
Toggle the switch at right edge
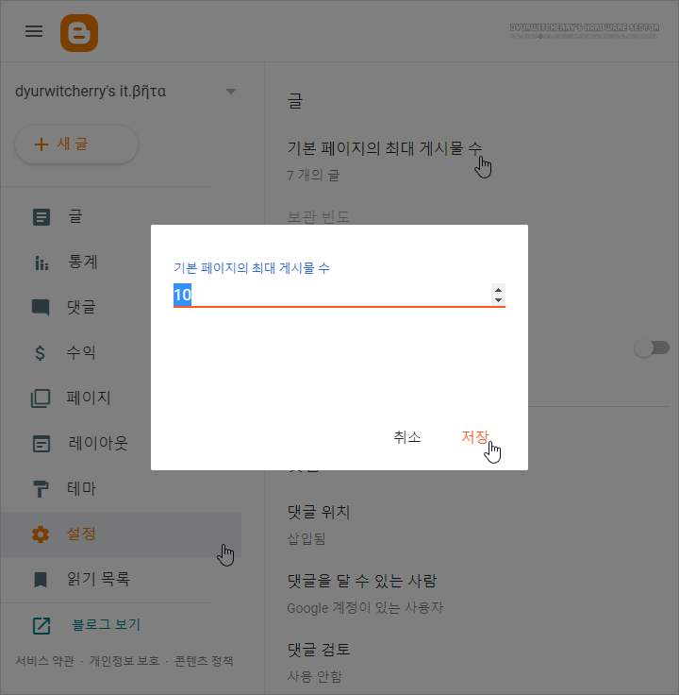(652, 347)
